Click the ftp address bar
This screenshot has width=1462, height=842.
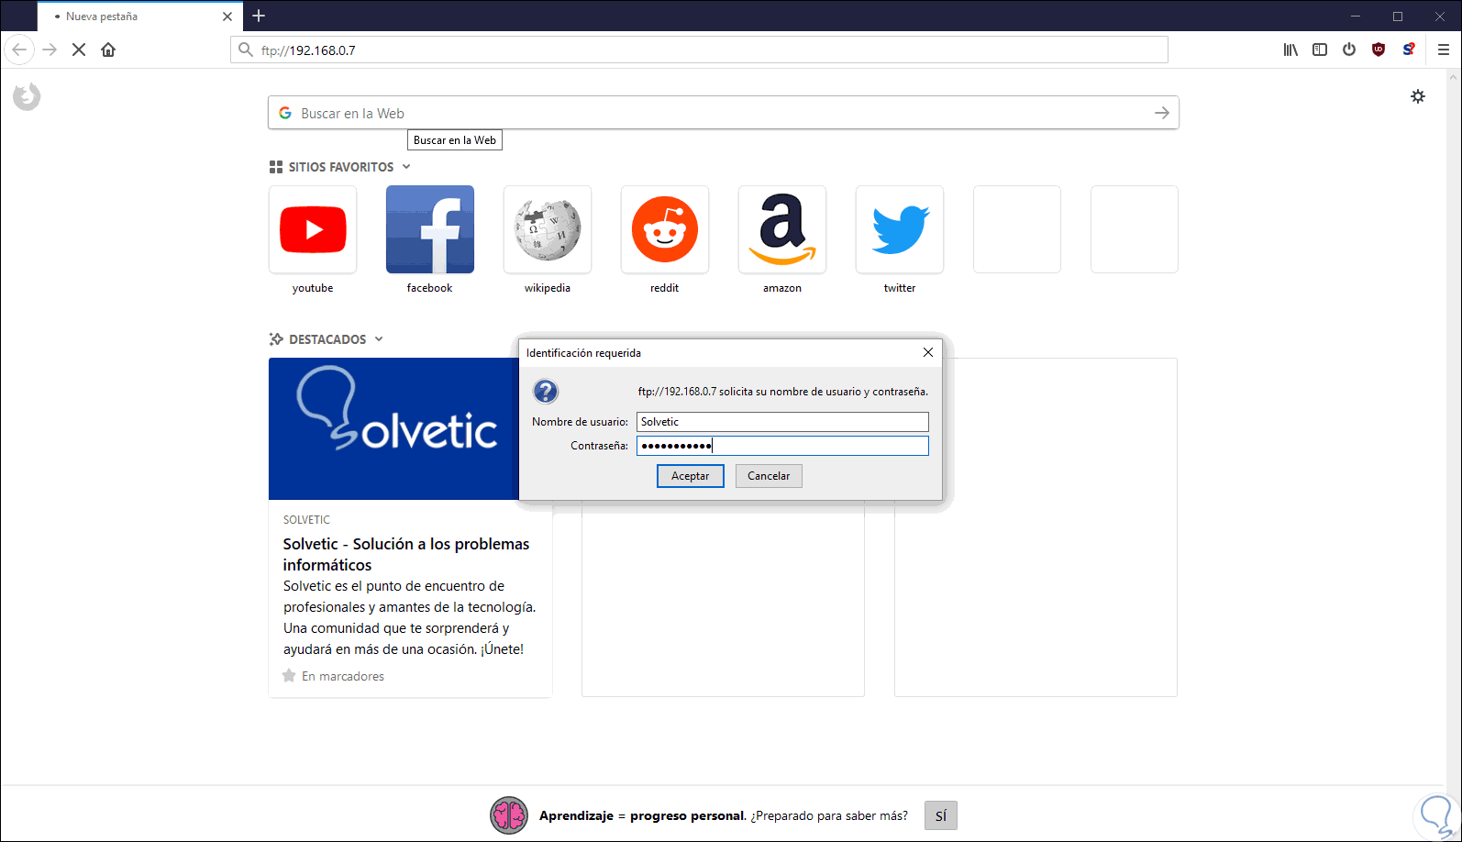(x=699, y=50)
